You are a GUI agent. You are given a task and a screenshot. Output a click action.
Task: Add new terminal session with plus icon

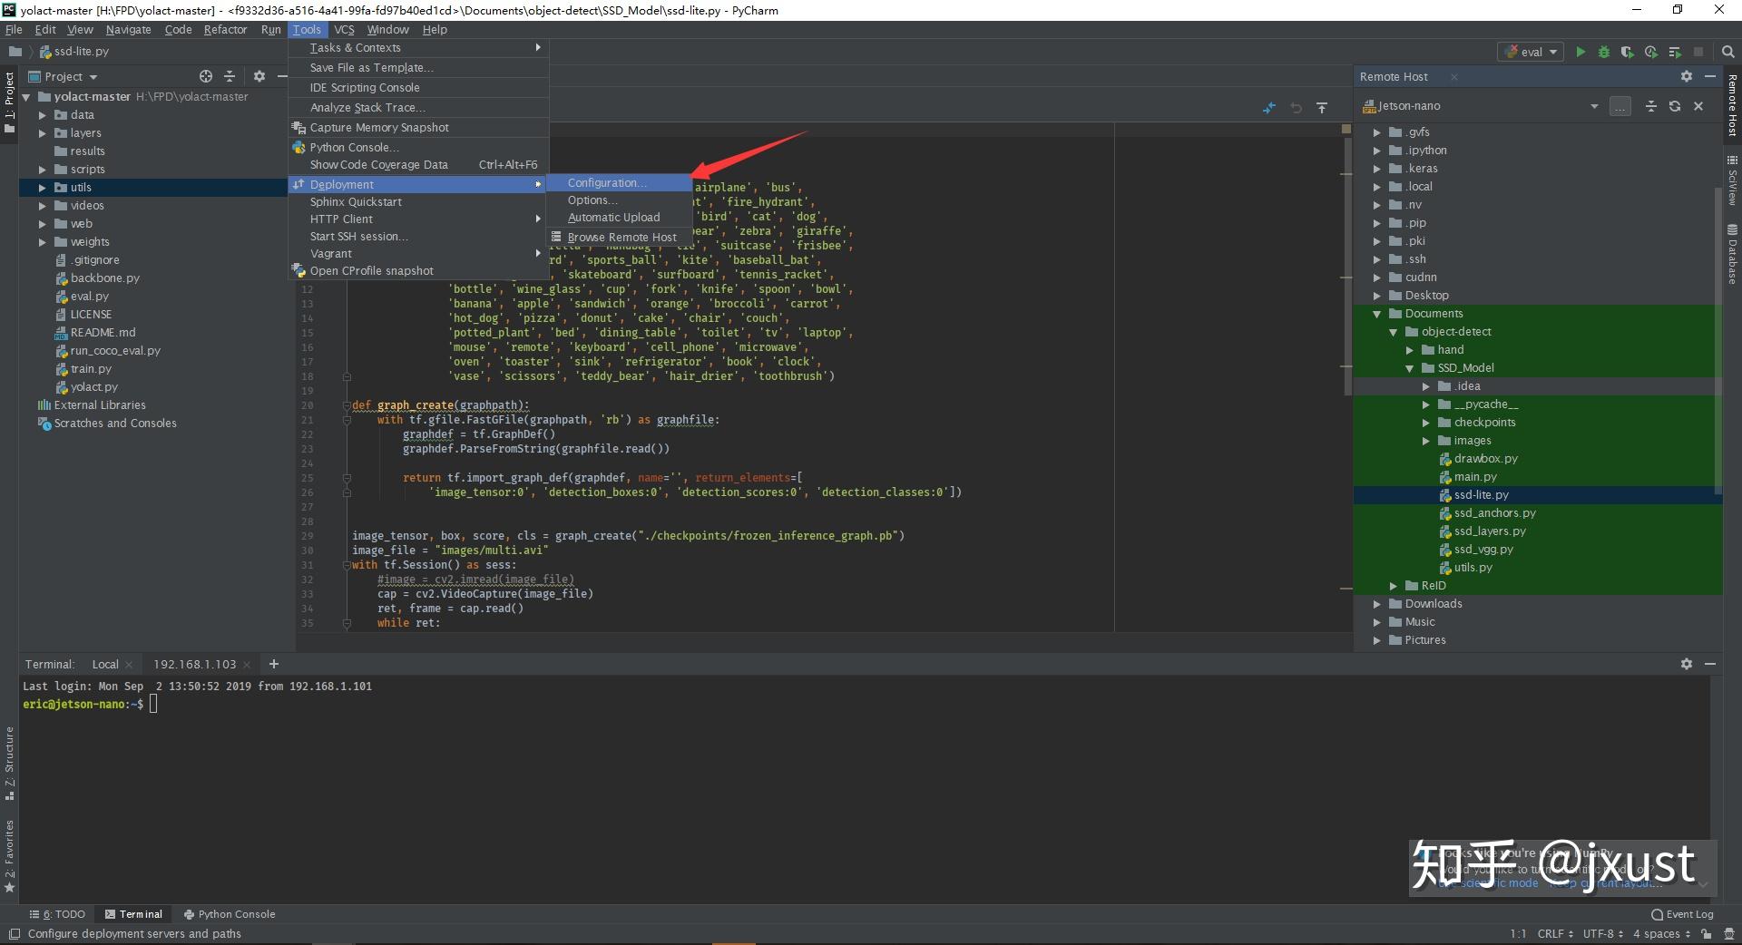(274, 664)
